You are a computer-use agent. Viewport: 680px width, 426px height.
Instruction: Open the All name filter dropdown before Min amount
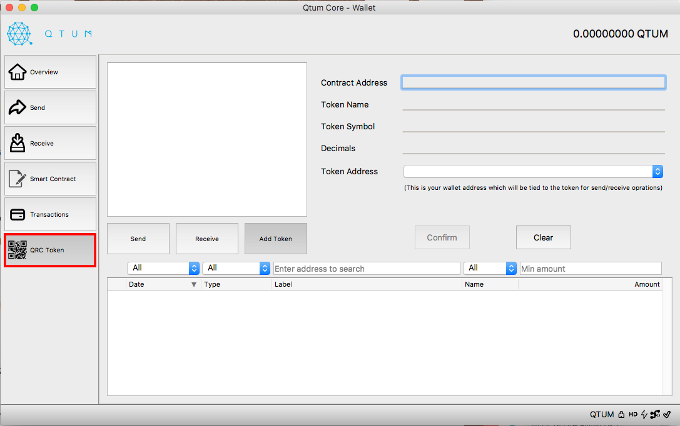[490, 268]
